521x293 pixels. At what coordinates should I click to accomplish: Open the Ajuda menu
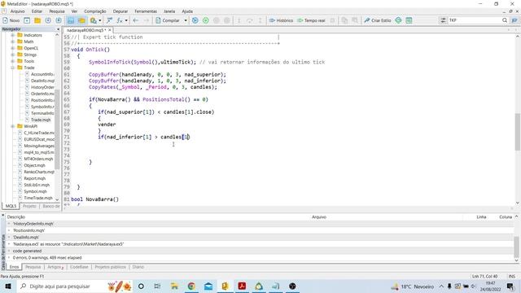(x=187, y=11)
